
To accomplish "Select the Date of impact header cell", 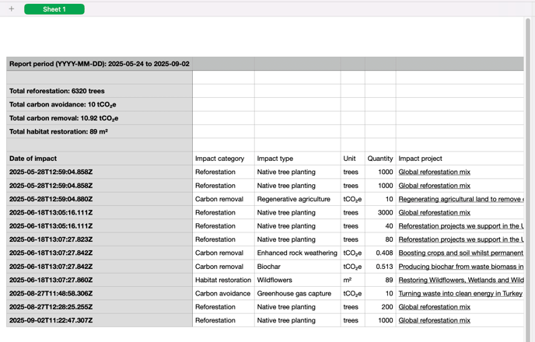I will (100, 159).
